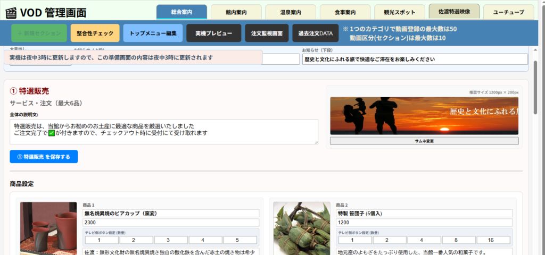Switch to 館内案内 tab
The height and width of the screenshot is (255, 545).
(x=236, y=12)
